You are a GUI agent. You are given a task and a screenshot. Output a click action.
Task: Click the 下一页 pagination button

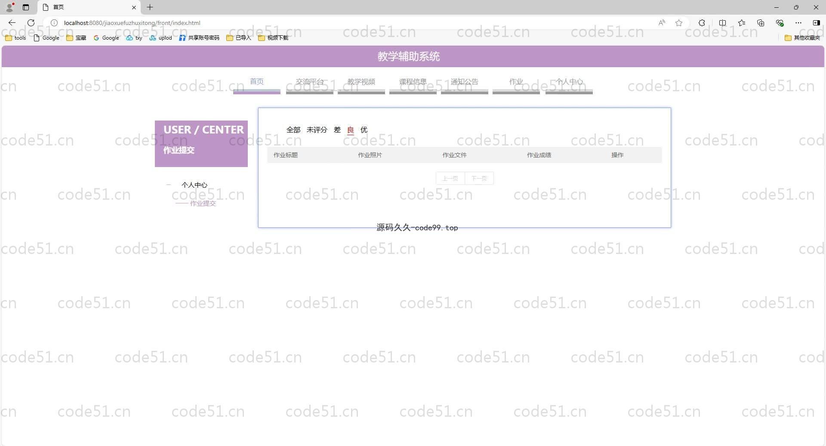(x=479, y=178)
